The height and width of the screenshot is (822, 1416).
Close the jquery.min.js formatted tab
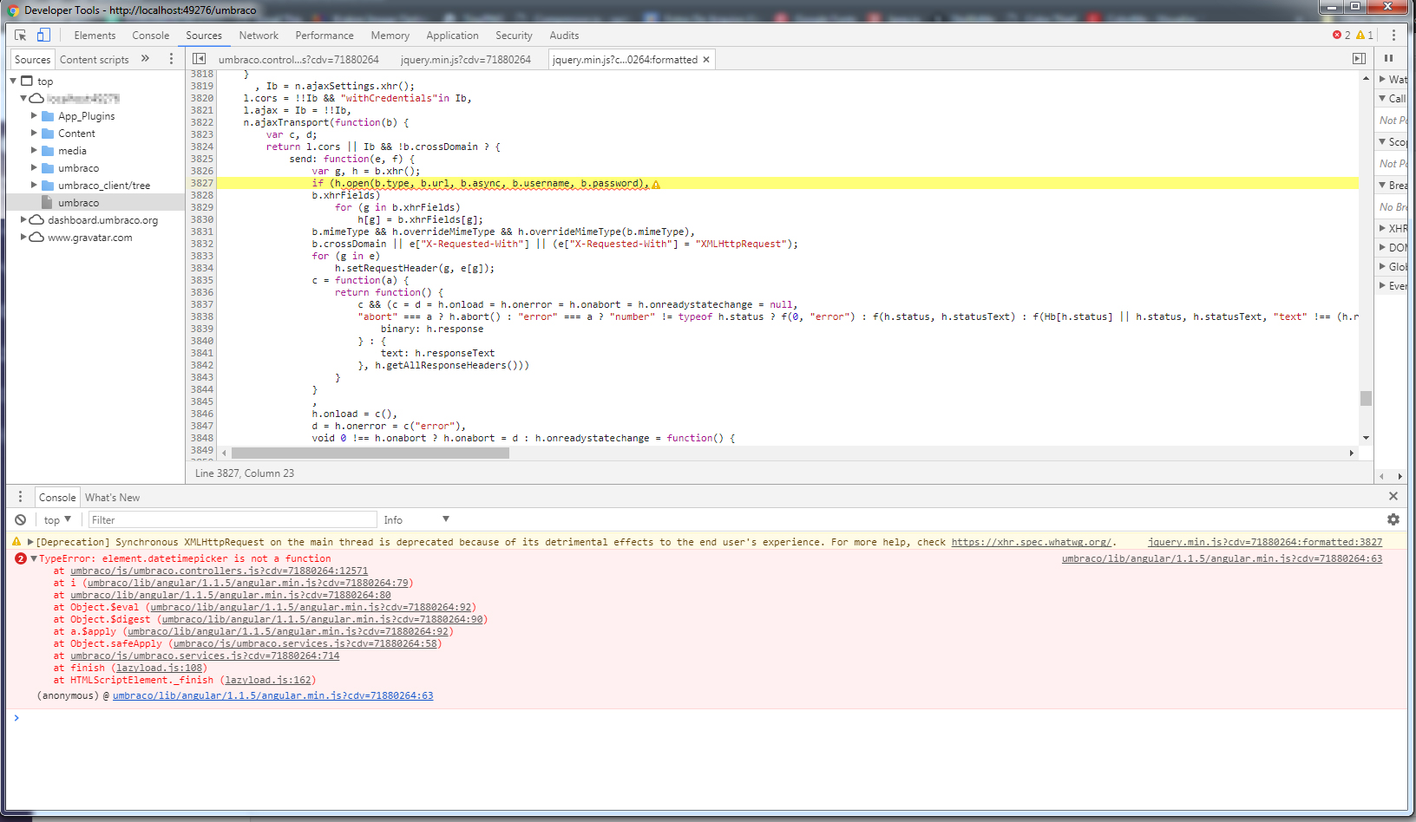706,60
